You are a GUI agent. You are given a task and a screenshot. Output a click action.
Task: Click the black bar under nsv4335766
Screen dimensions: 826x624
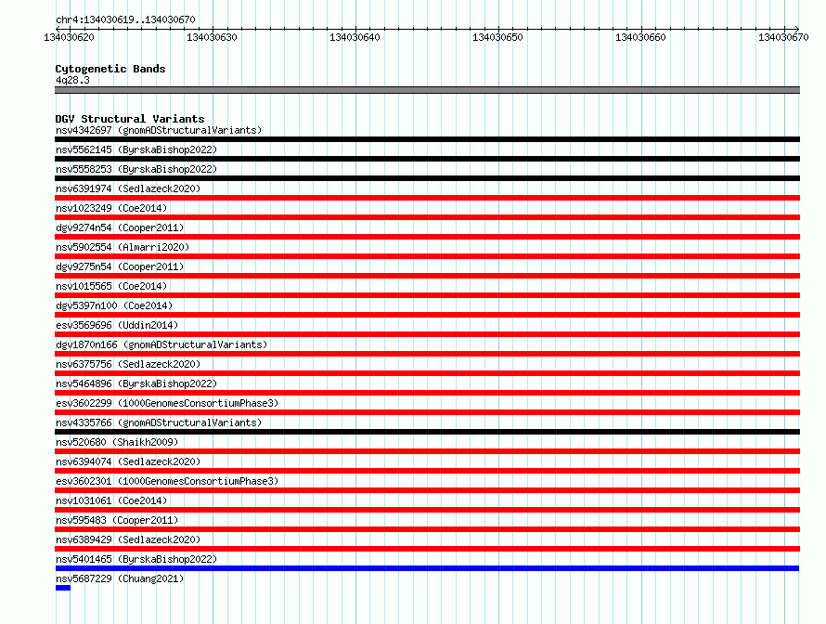click(427, 432)
